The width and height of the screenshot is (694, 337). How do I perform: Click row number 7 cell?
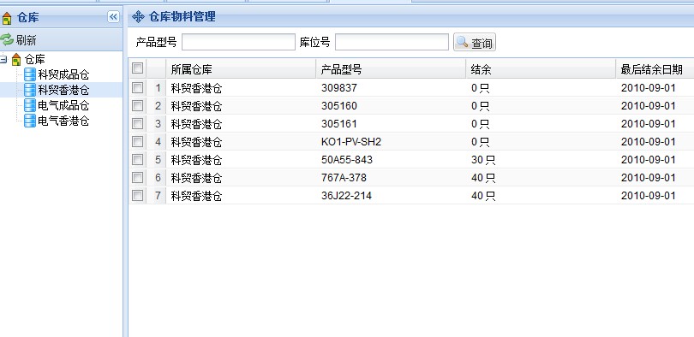[x=158, y=195]
